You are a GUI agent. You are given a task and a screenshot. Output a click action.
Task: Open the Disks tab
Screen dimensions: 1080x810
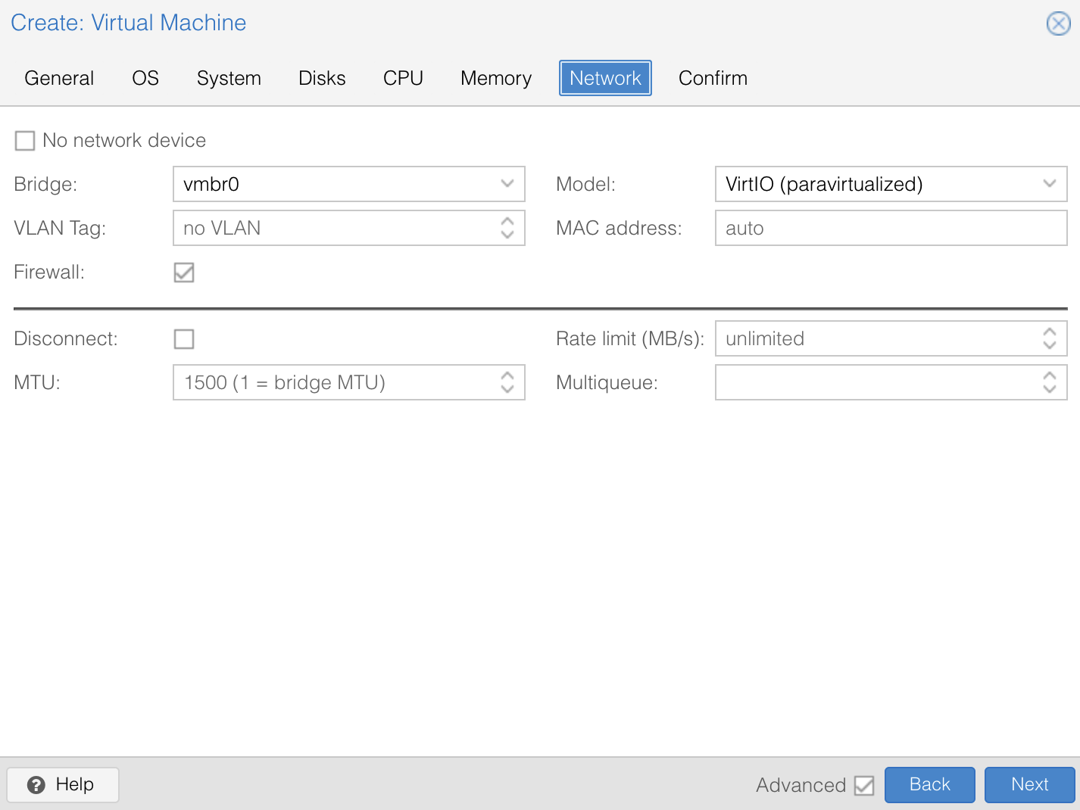pos(322,78)
